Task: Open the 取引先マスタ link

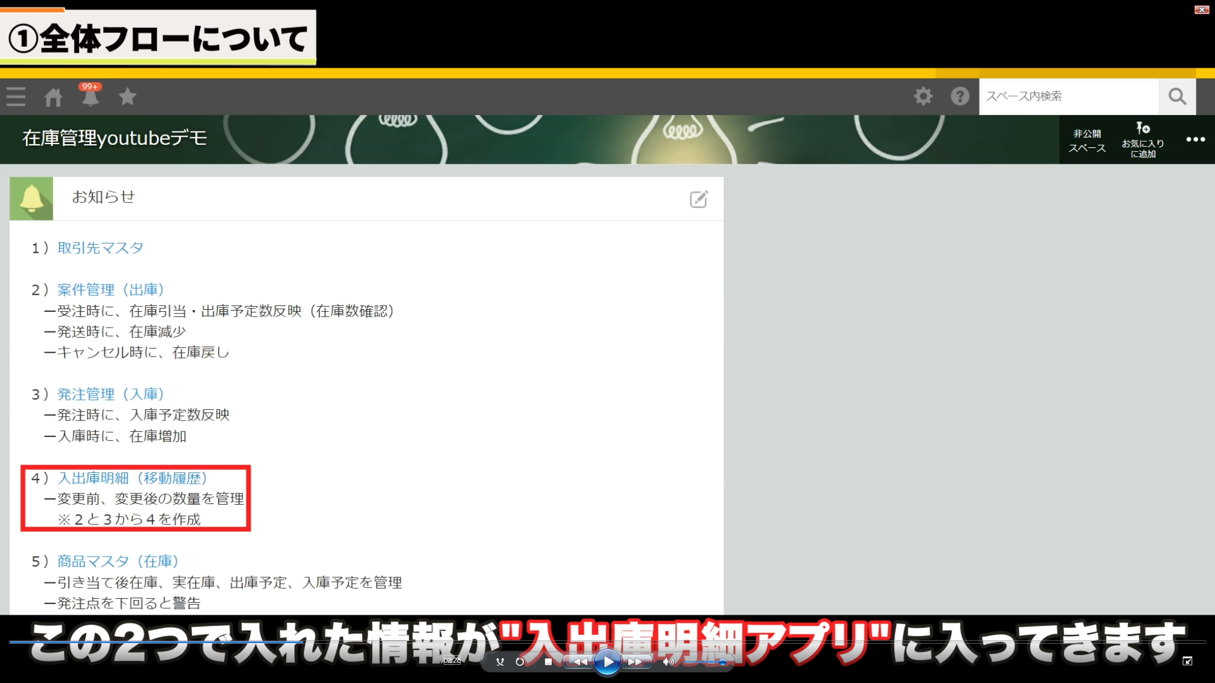Action: coord(100,248)
